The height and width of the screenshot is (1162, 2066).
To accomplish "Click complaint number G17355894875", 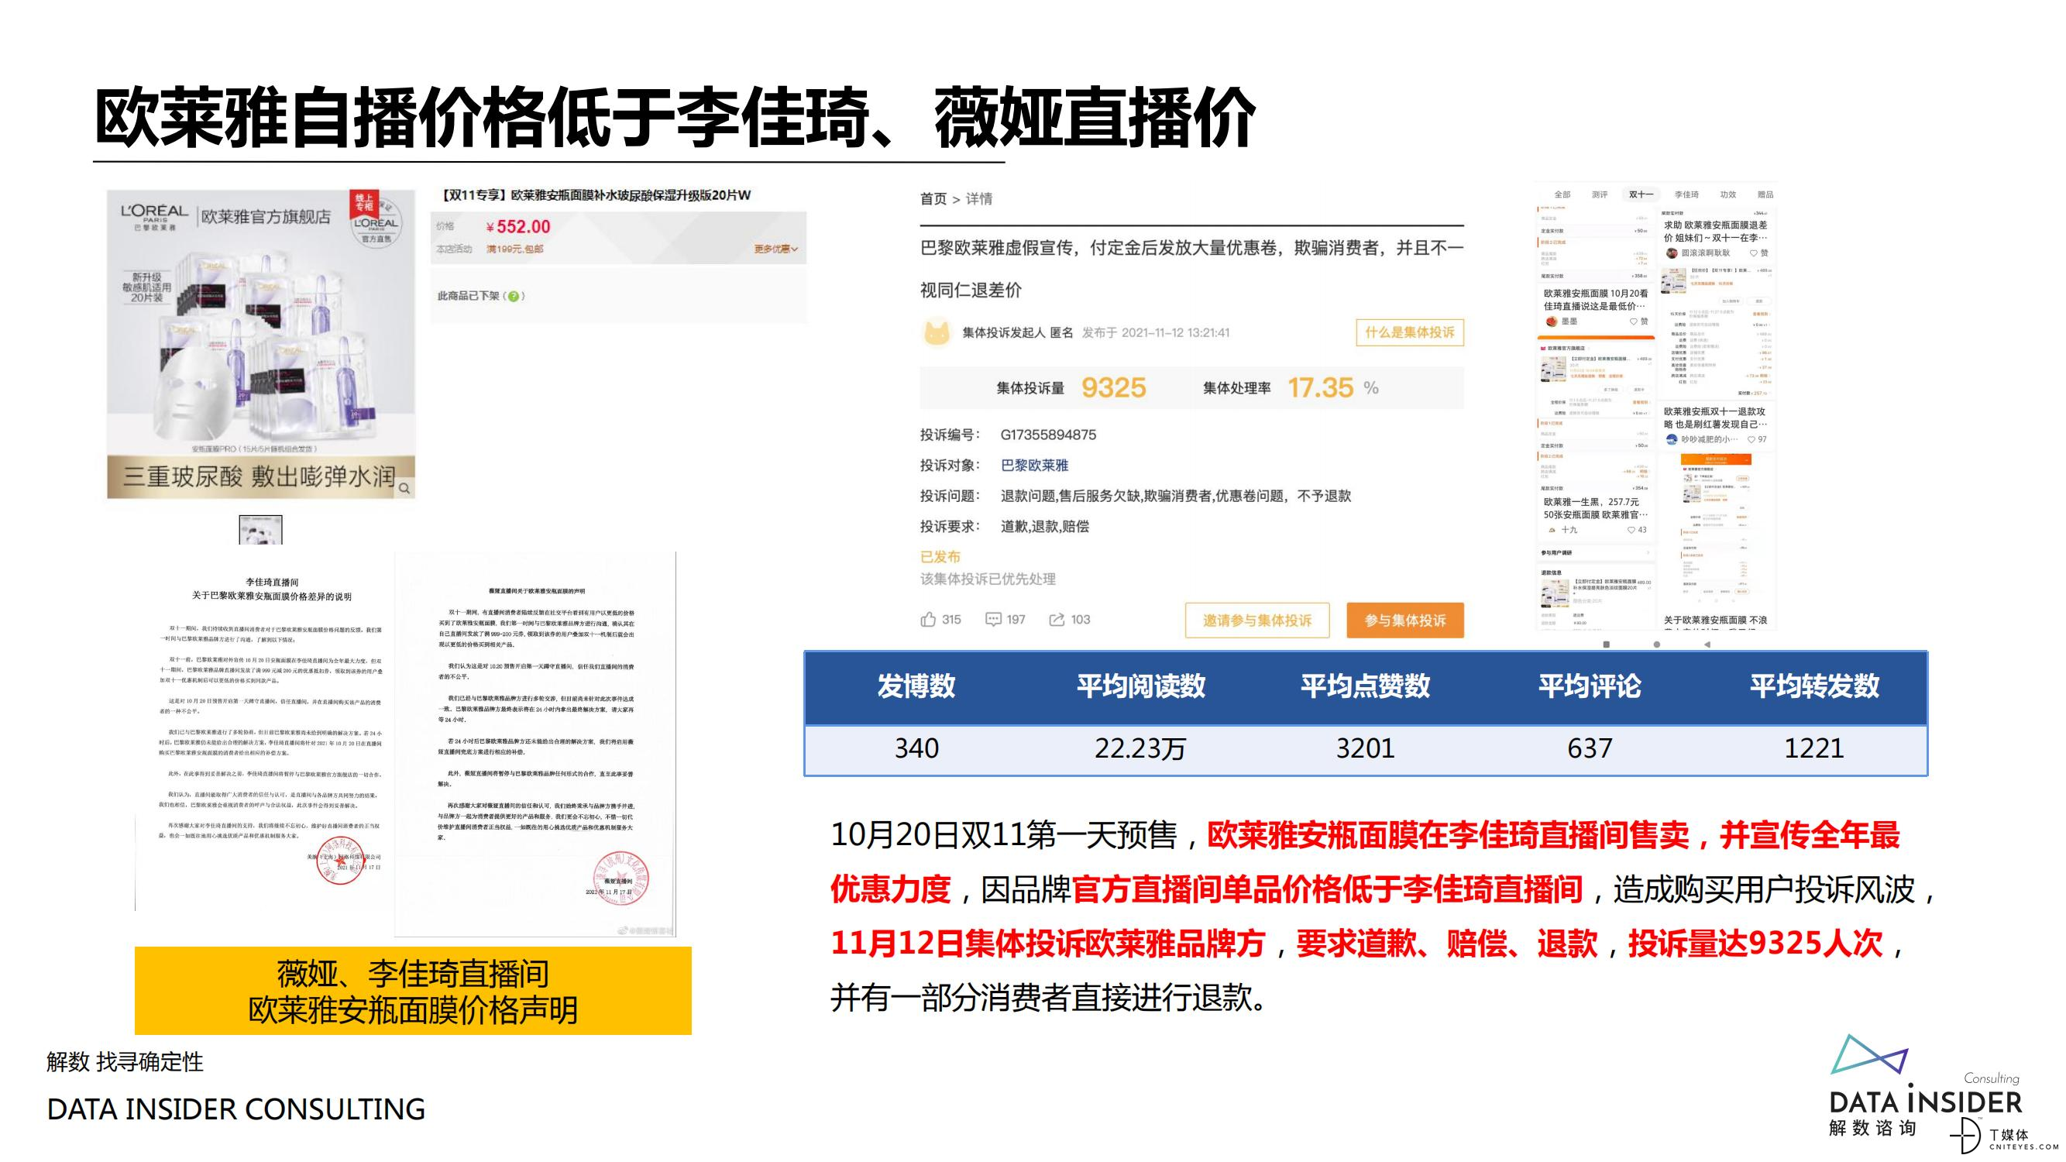I will click(1048, 435).
